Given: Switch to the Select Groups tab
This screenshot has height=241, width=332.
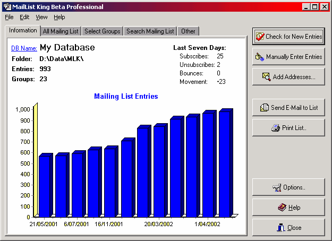Looking at the screenshot, I should coord(103,31).
